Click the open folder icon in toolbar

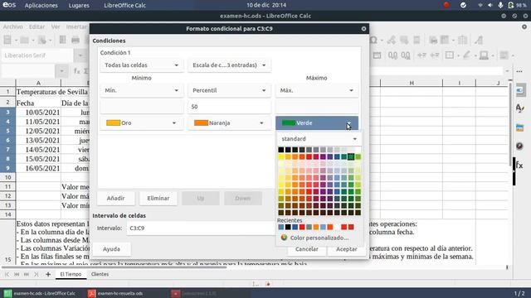pyautogui.click(x=24, y=41)
